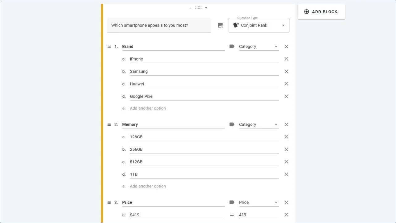Viewport: 396px width, 223px height.
Task: Click the equals icon beside $419
Action: click(x=232, y=215)
